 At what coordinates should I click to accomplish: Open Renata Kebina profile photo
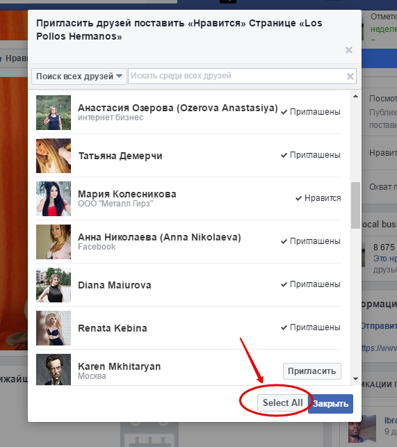[x=54, y=328]
